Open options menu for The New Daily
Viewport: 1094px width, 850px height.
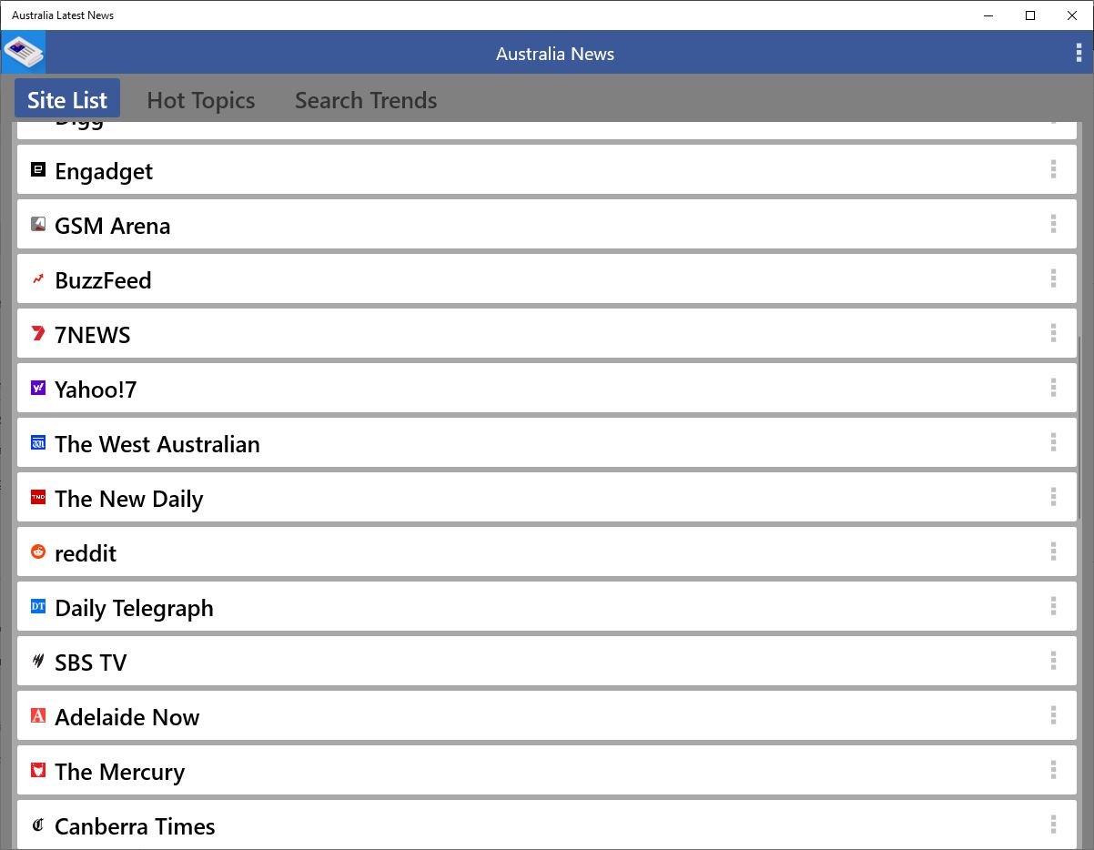pyautogui.click(x=1053, y=497)
